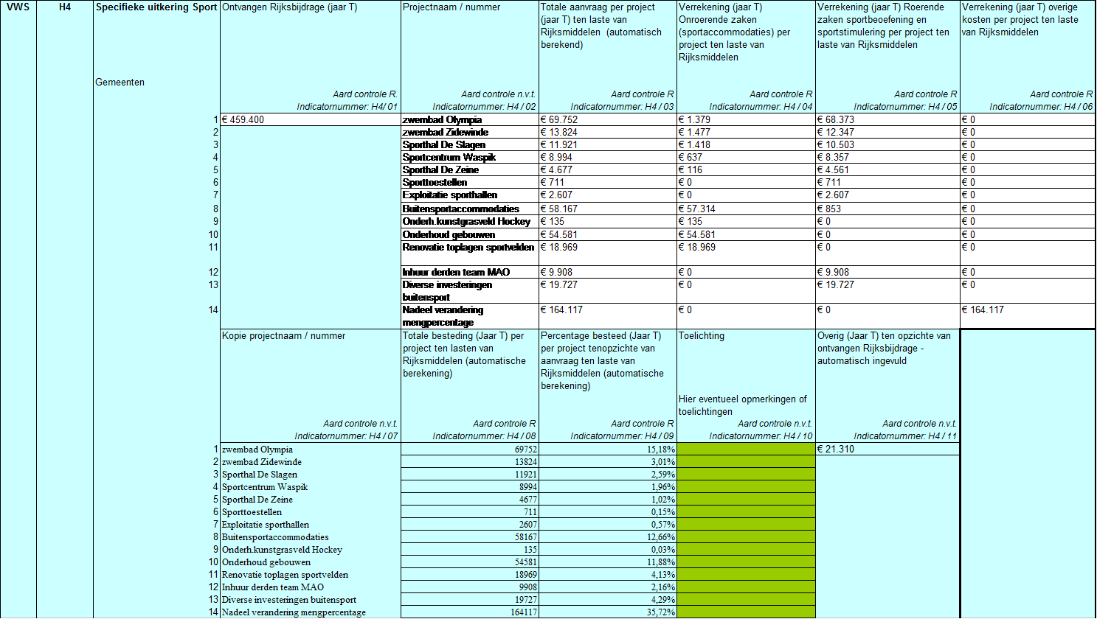Click bold 'Renovatie toplagen sportvelden' project name
This screenshot has height=619, width=1097.
pyautogui.click(x=468, y=248)
